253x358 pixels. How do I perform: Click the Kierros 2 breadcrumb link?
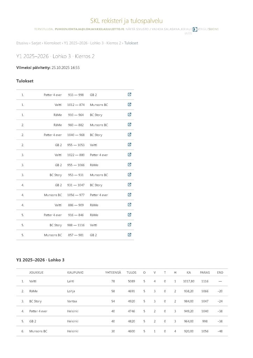click(114, 43)
